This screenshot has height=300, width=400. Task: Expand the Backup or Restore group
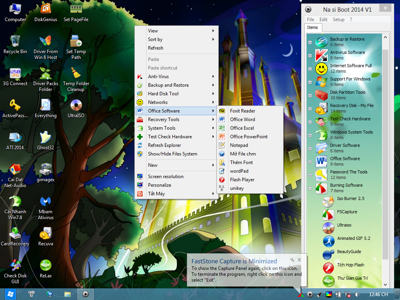pyautogui.click(x=310, y=42)
